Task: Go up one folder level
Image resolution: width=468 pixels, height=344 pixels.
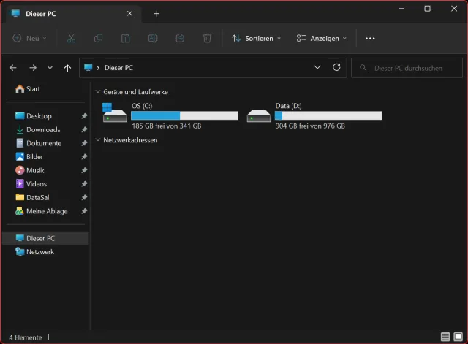Action: click(67, 68)
